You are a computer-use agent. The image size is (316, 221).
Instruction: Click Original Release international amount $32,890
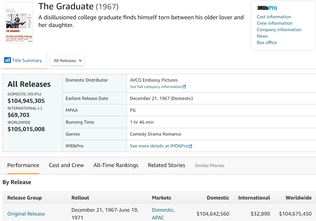click(x=260, y=214)
